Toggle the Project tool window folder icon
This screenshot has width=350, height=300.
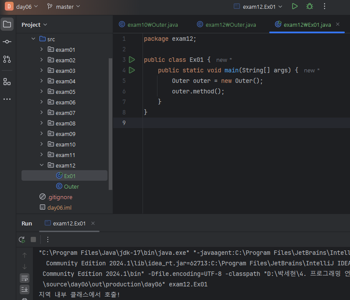[7, 24]
